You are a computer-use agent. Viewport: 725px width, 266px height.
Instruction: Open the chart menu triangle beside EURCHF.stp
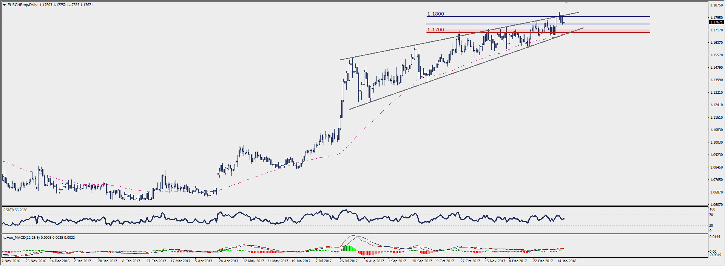click(4, 5)
